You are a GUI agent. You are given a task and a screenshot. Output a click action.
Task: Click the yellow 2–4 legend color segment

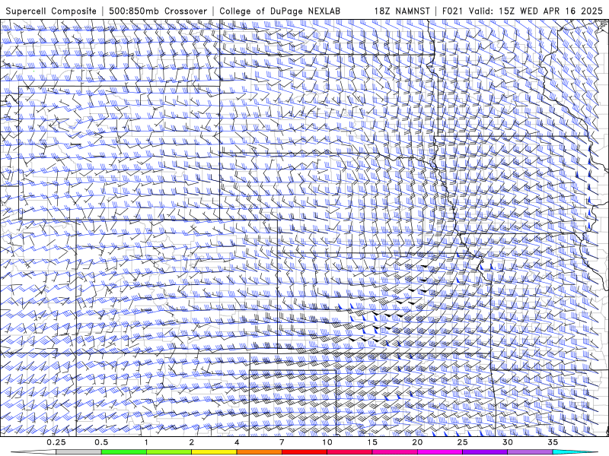[x=214, y=452]
